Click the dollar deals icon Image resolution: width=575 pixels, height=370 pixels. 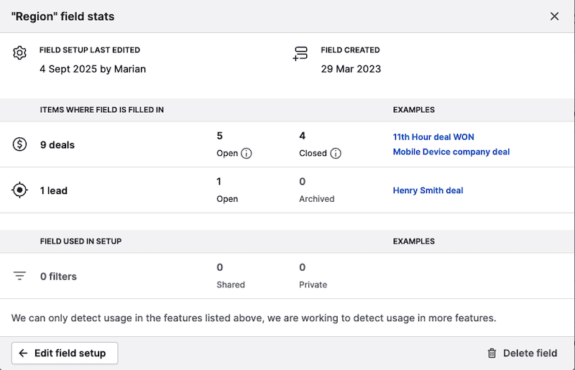coord(20,144)
